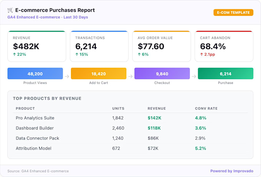Open the Powered by Improvado link
This screenshot has width=261, height=177.
click(x=232, y=171)
